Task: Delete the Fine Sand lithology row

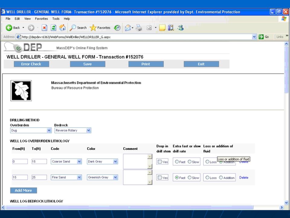Action: click(x=243, y=177)
